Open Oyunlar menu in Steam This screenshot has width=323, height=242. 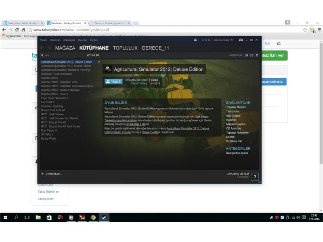(82, 40)
